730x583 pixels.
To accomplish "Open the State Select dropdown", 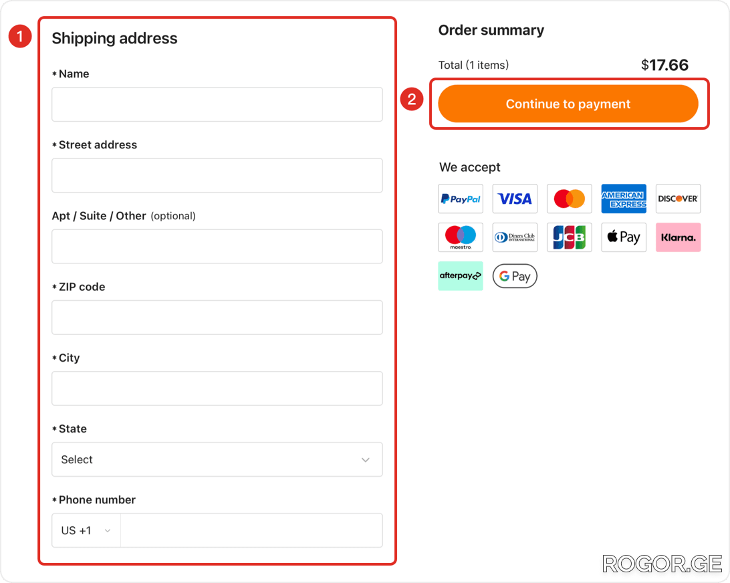I will [x=217, y=459].
